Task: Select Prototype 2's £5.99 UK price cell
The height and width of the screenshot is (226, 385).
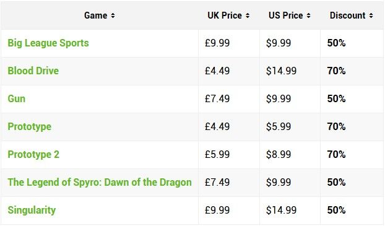Action: [x=229, y=155]
